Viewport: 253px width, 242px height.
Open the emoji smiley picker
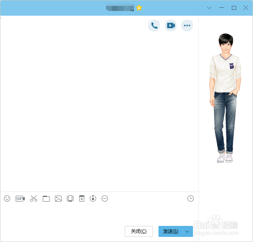pos(7,198)
